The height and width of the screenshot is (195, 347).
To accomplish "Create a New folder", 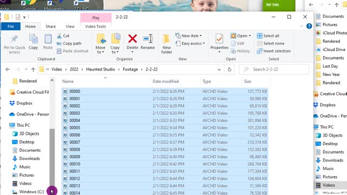I will click(166, 44).
